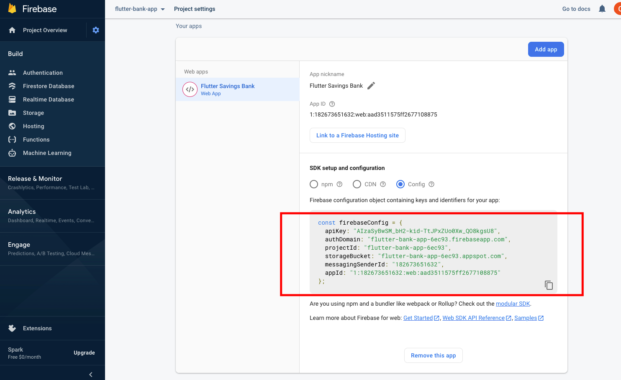Click the messagingSenderId value in code
Screen dimensions: 621x380
416,264
